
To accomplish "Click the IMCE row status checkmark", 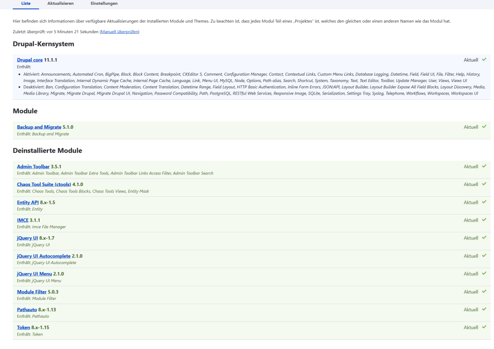I will point(484,220).
